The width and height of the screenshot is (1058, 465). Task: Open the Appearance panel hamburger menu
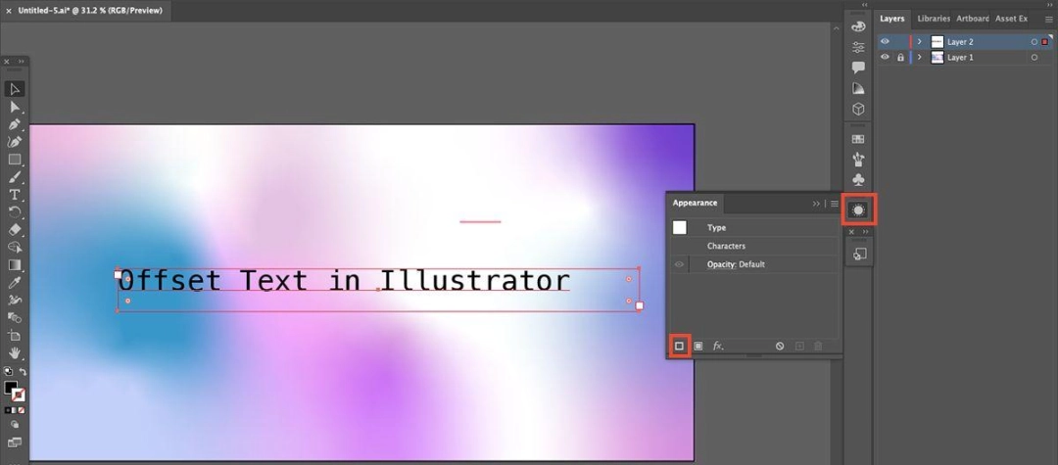pyautogui.click(x=835, y=204)
